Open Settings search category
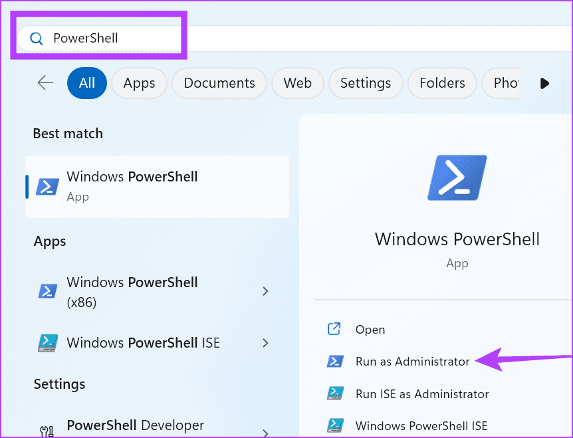Screen dimensions: 573x438 click(x=366, y=83)
